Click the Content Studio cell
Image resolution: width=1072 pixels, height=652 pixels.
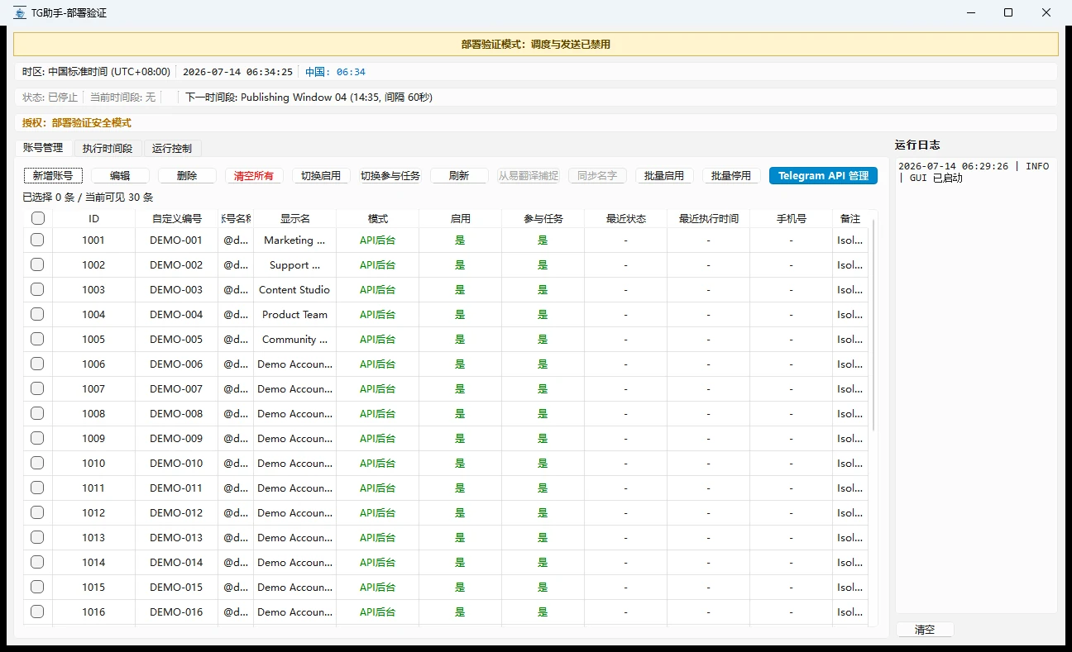(x=295, y=290)
